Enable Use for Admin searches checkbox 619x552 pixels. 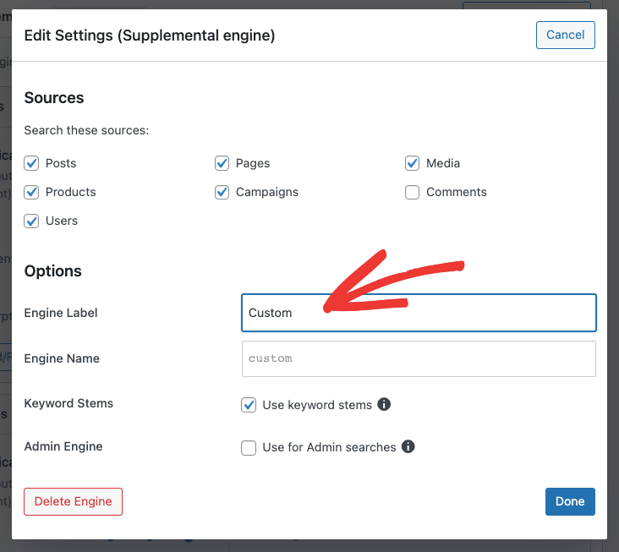[x=249, y=448]
